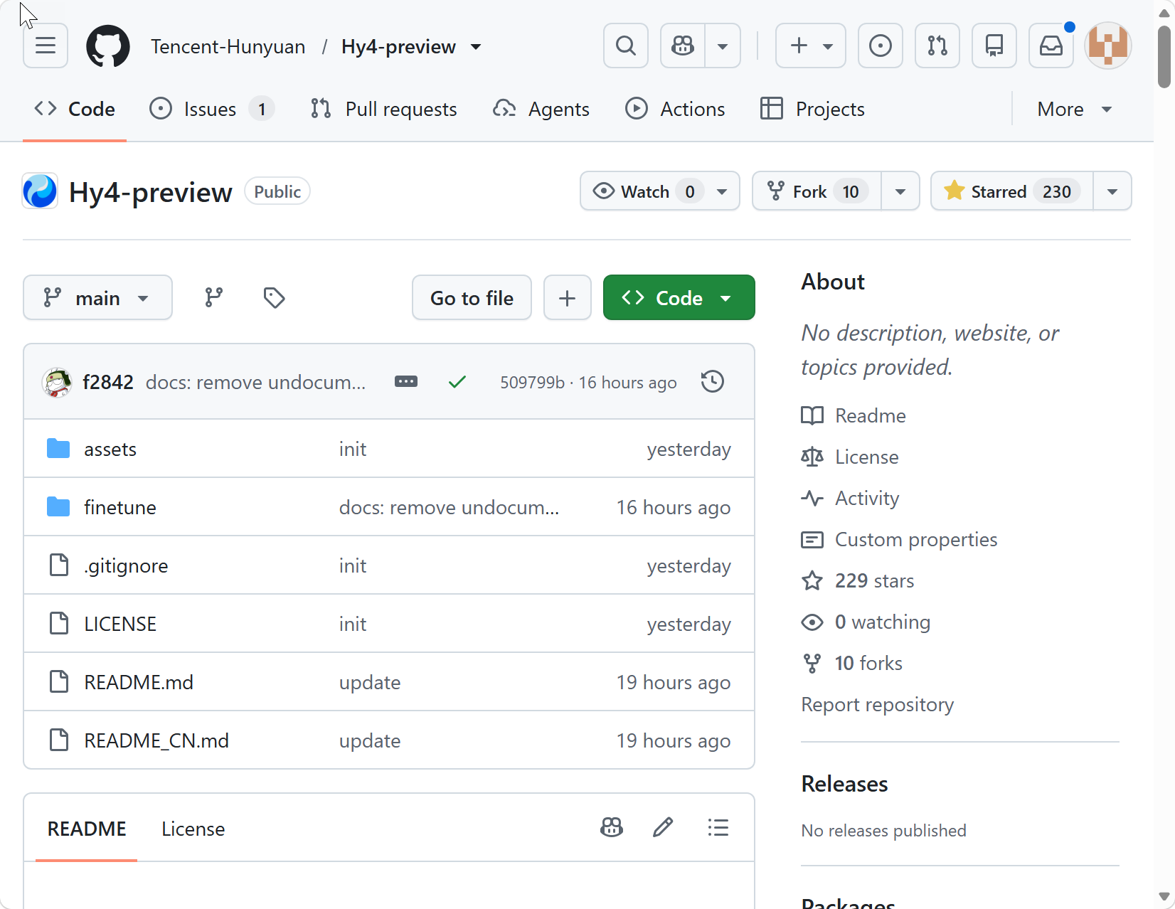Image resolution: width=1175 pixels, height=909 pixels.
Task: Switch to the Issues tab
Action: click(x=212, y=109)
